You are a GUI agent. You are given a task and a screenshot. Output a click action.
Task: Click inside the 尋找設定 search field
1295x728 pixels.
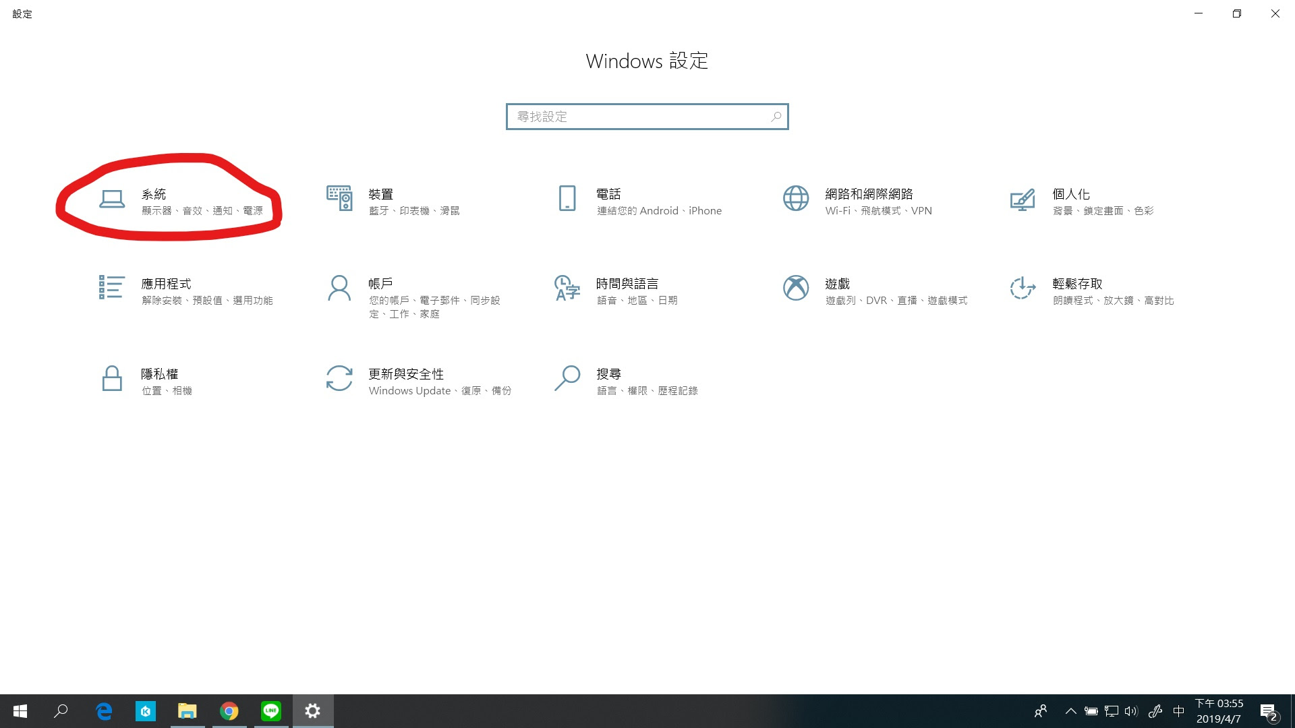[x=647, y=117]
